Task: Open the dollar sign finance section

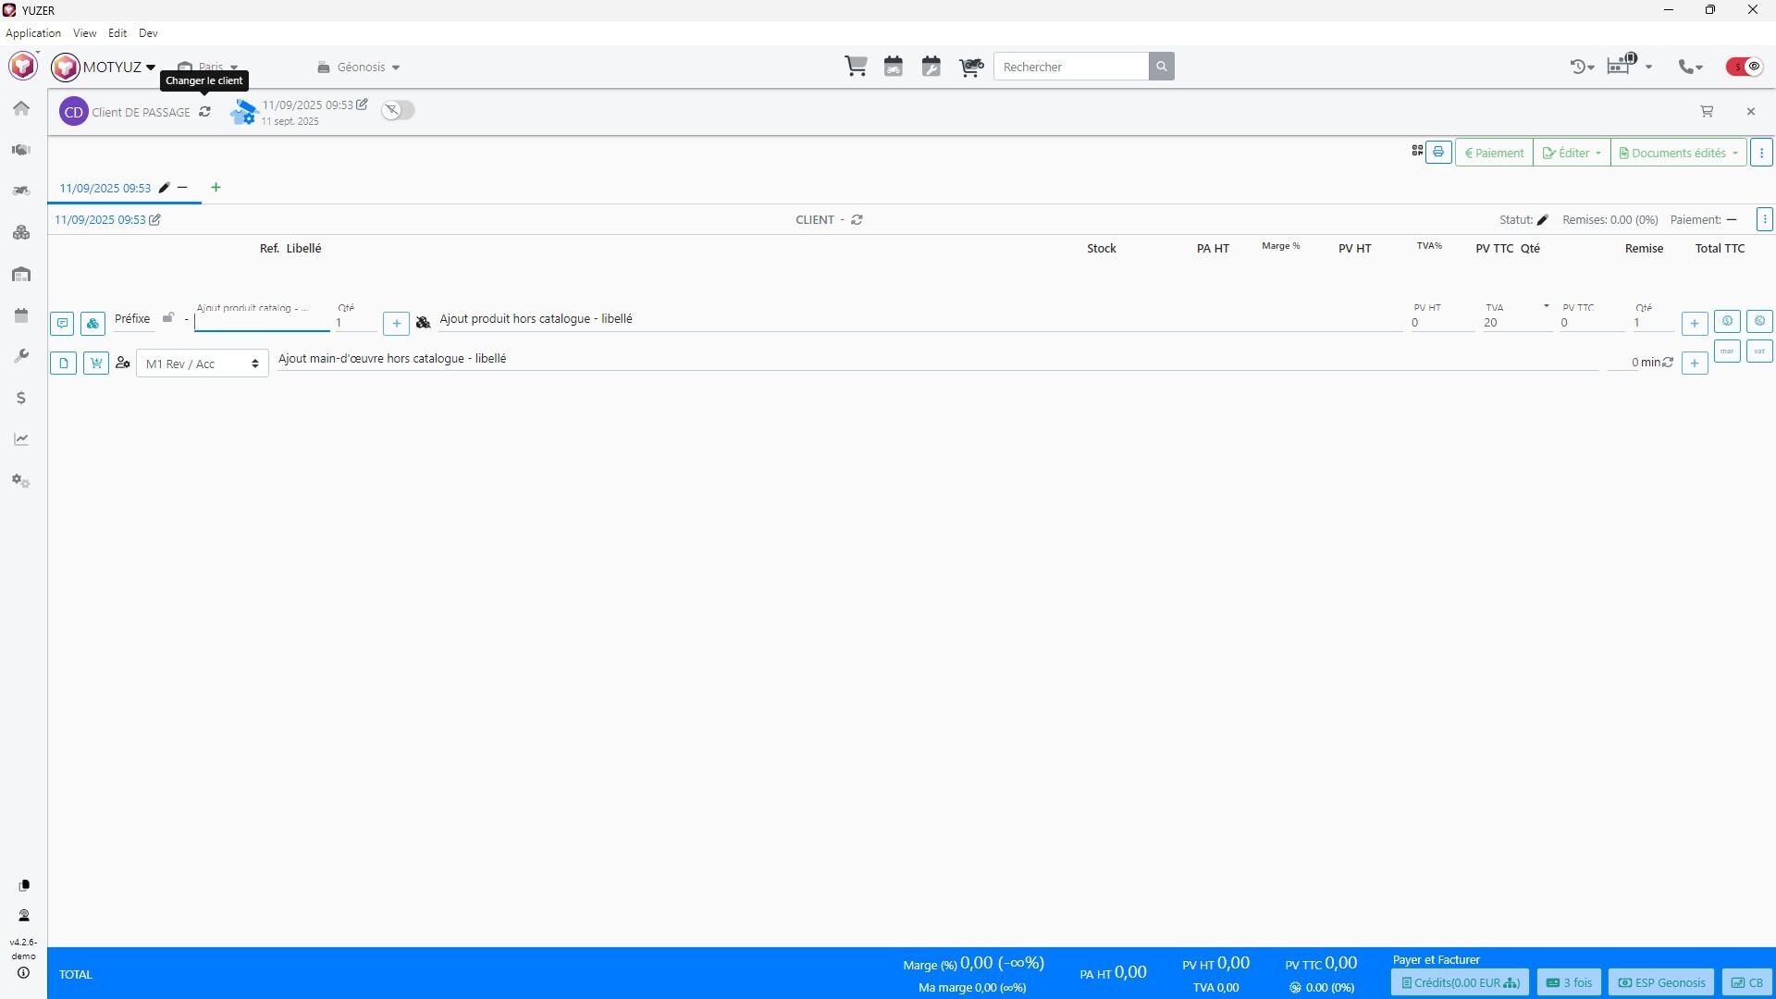Action: [21, 399]
